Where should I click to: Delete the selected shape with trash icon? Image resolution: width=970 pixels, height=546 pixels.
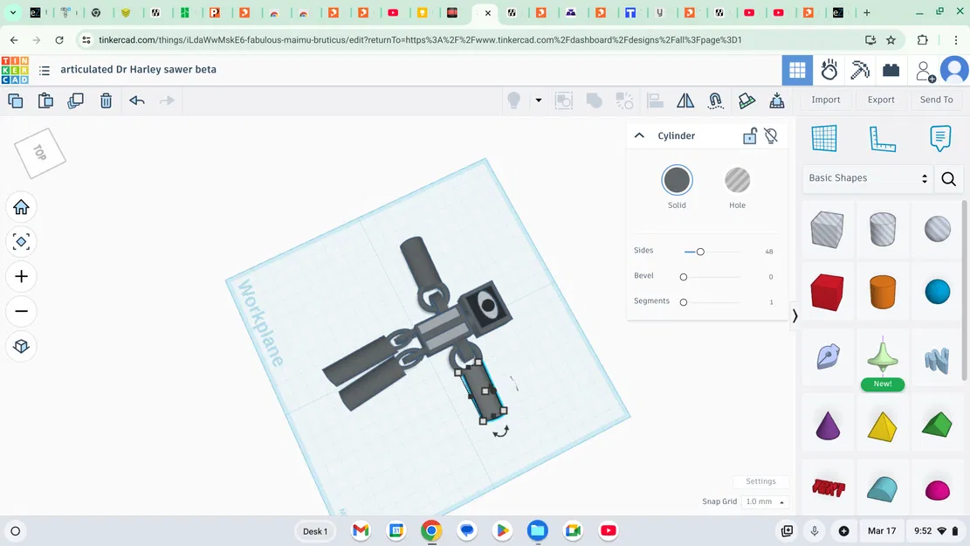pos(106,100)
